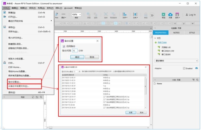The width and height of the screenshot is (201, 130).
Task: Open the 文件 menu
Action: click(x=6, y=8)
